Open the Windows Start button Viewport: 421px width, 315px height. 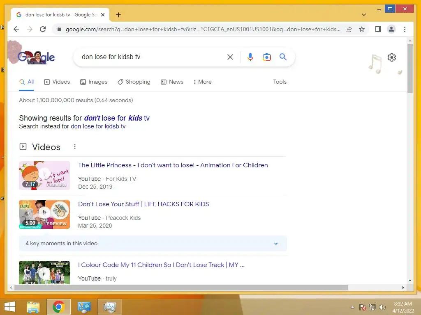[x=10, y=307]
